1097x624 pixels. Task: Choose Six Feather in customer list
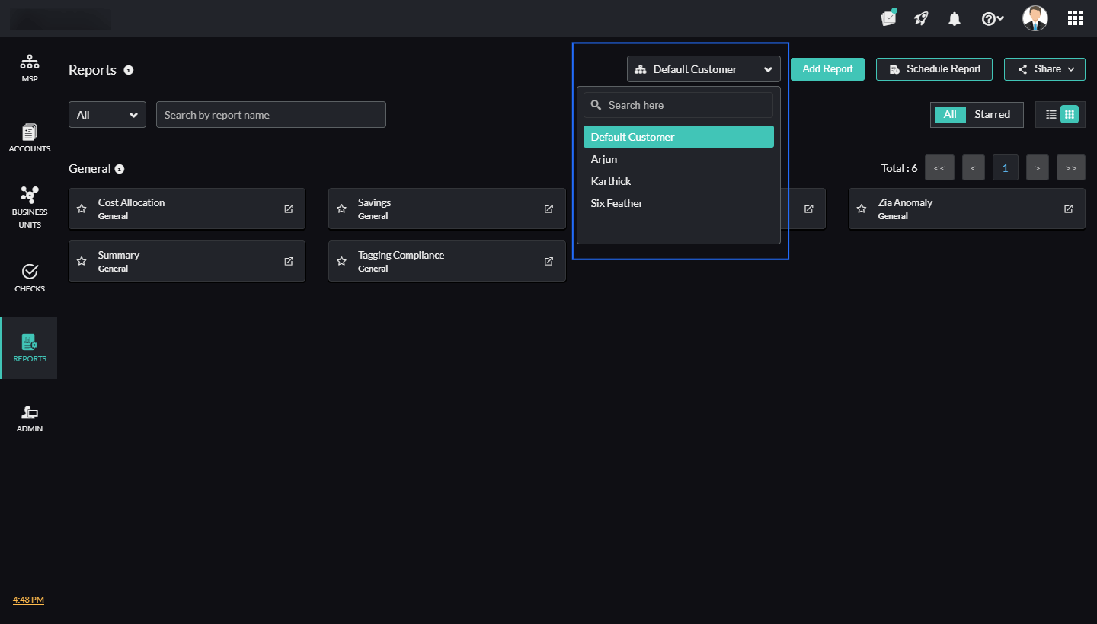(x=617, y=203)
